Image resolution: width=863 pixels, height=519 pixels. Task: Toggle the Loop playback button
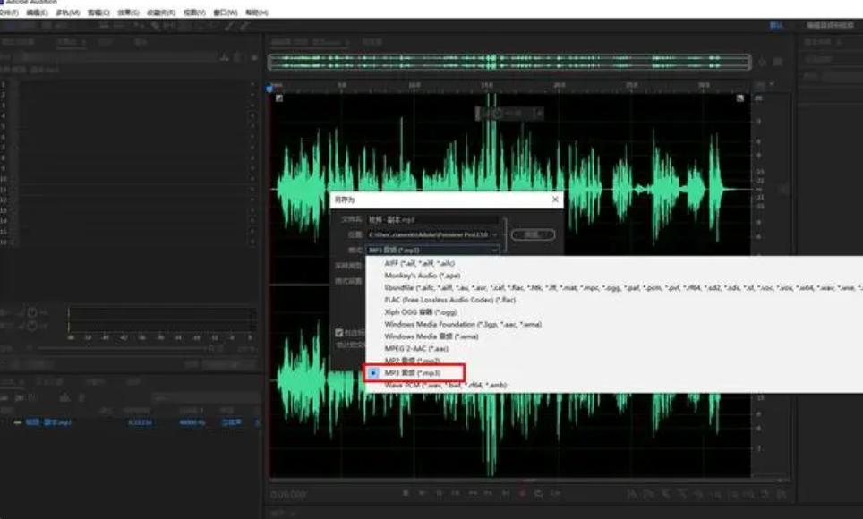537,493
